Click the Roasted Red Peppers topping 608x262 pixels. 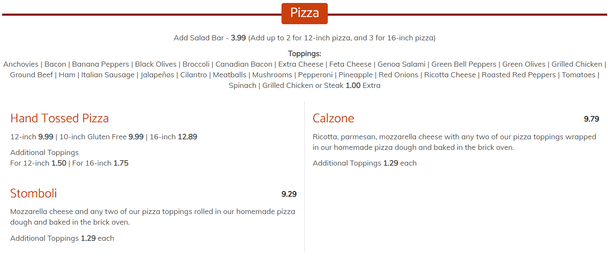(x=518, y=75)
